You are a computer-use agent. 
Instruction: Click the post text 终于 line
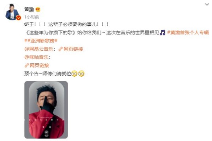pos(66,24)
